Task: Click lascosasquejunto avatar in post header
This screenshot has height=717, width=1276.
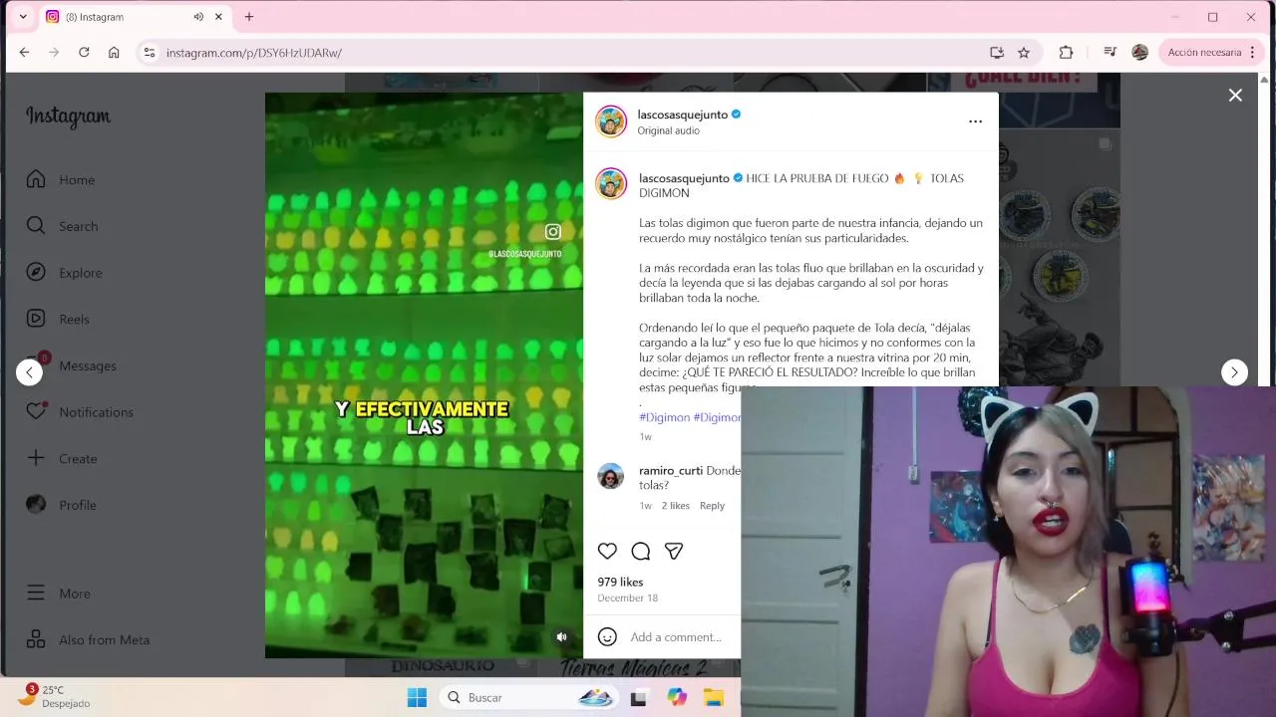Action: [611, 121]
